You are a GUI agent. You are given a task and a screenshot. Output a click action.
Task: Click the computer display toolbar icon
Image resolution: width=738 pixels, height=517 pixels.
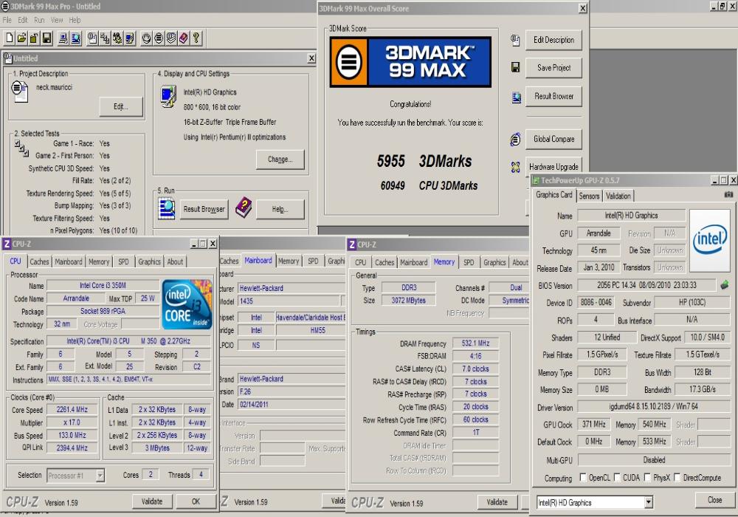63,38
